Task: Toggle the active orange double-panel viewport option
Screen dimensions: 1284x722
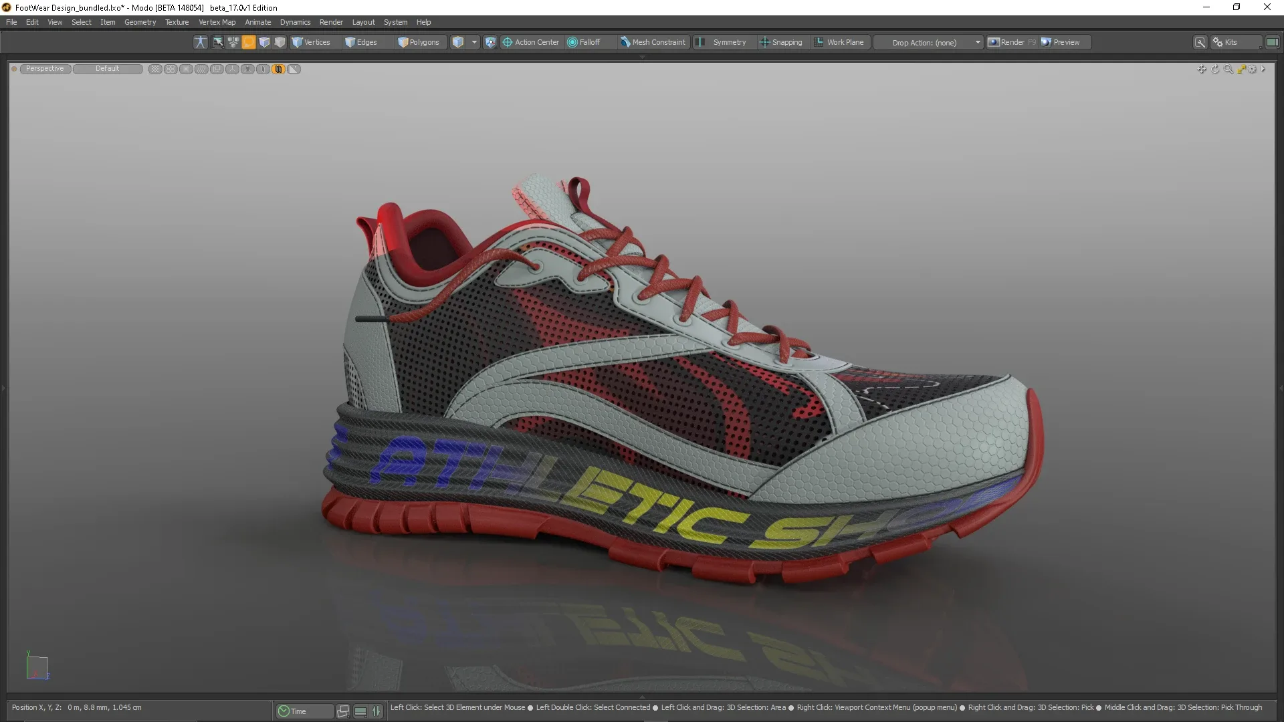Action: [278, 69]
